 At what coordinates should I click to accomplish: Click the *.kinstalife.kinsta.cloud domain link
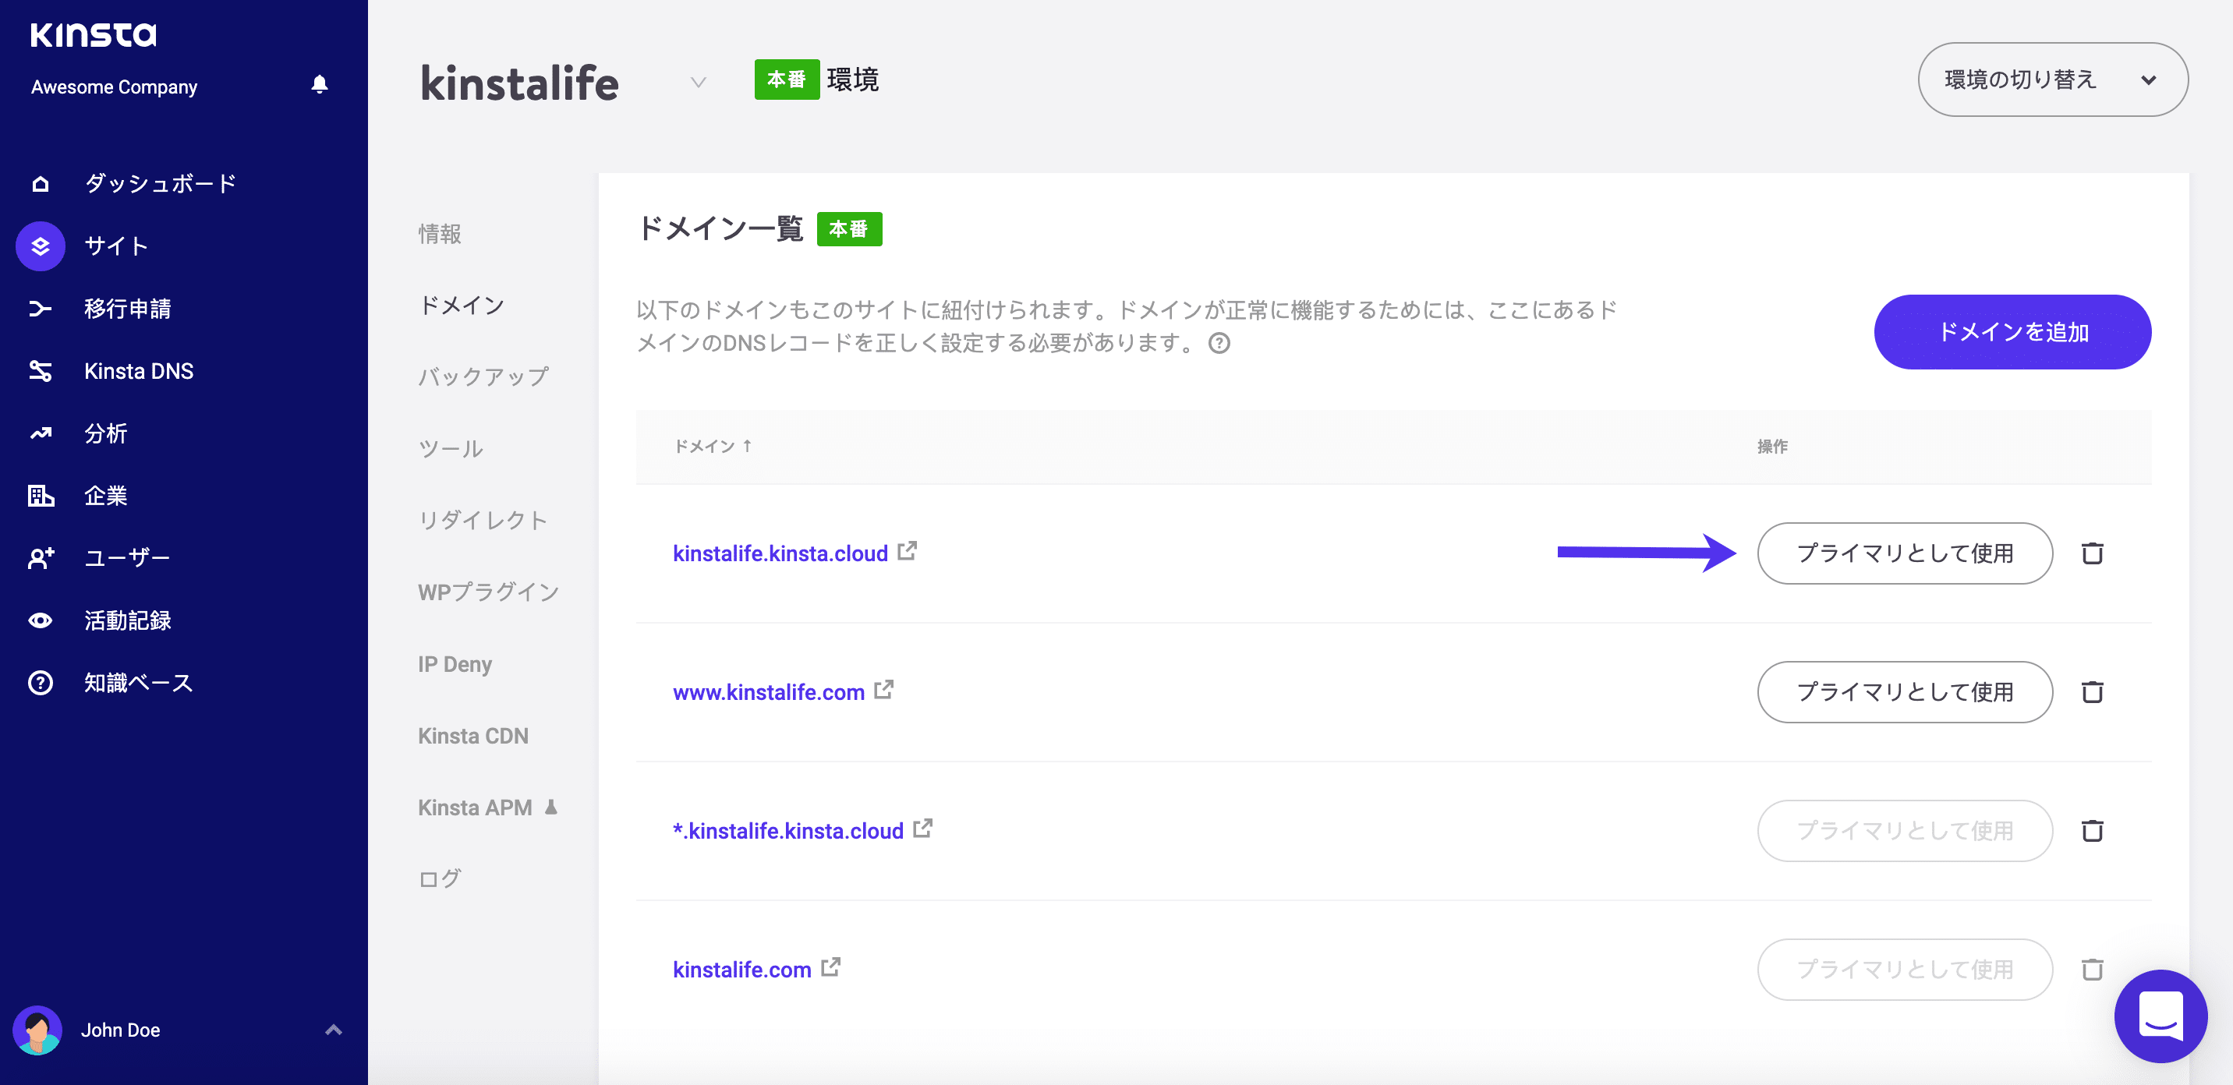coord(788,830)
